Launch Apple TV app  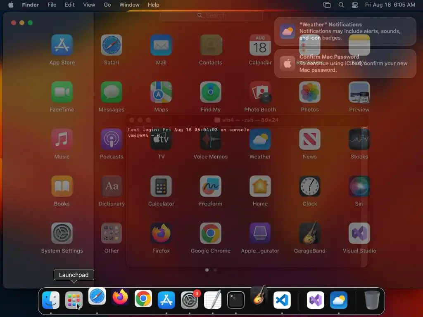[x=161, y=139]
